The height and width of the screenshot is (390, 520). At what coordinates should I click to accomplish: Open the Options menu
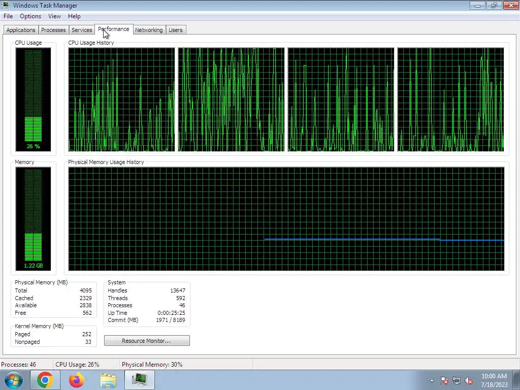coord(30,16)
